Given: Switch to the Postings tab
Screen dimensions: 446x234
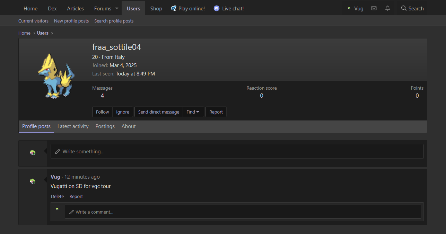Looking at the screenshot, I should (105, 126).
